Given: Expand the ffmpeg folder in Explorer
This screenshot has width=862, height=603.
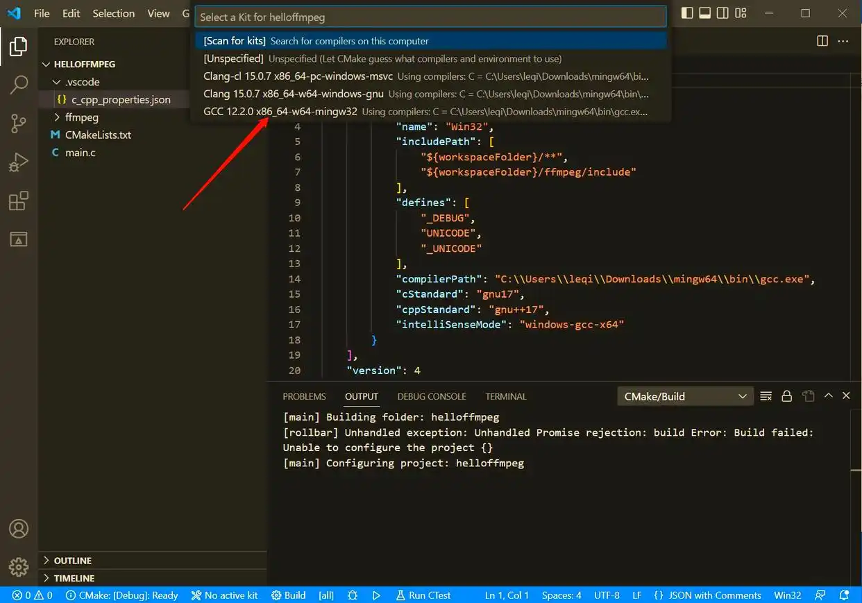Looking at the screenshot, I should pos(81,117).
